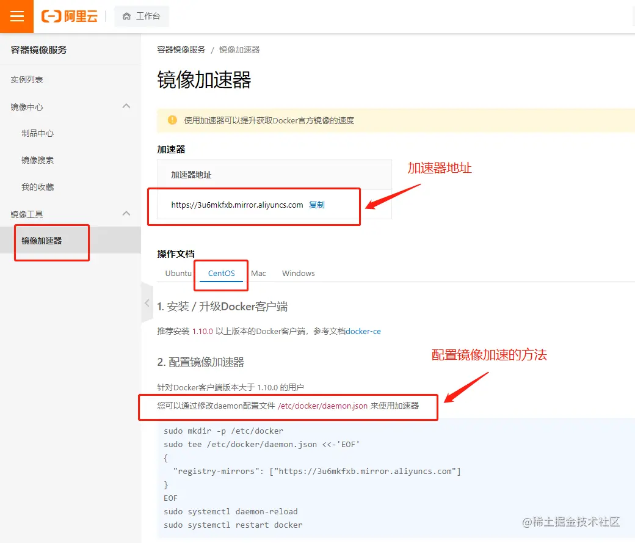
Task: Click the 'sudo systemctl daemon-reload' code line
Action: [x=230, y=511]
